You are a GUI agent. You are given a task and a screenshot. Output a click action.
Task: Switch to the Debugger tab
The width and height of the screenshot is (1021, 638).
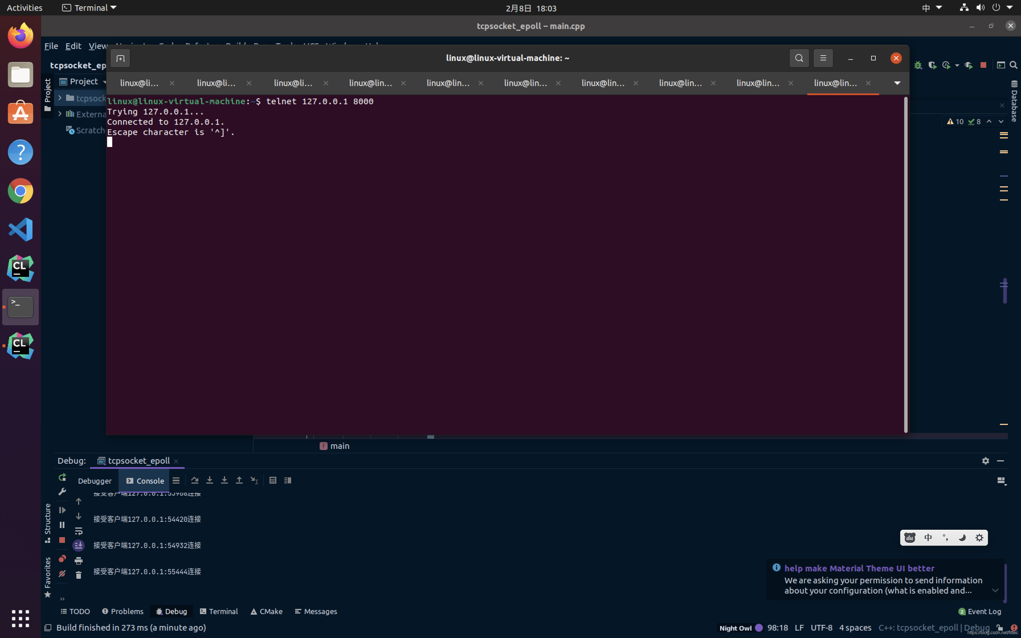[x=95, y=481]
